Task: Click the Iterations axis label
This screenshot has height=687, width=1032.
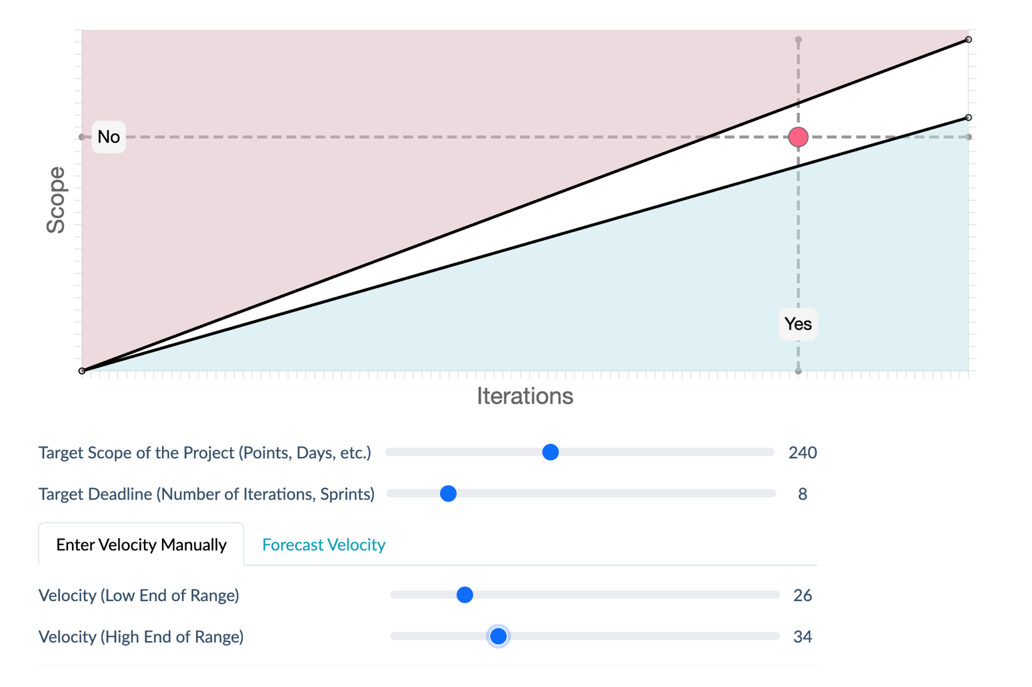Action: coord(525,396)
